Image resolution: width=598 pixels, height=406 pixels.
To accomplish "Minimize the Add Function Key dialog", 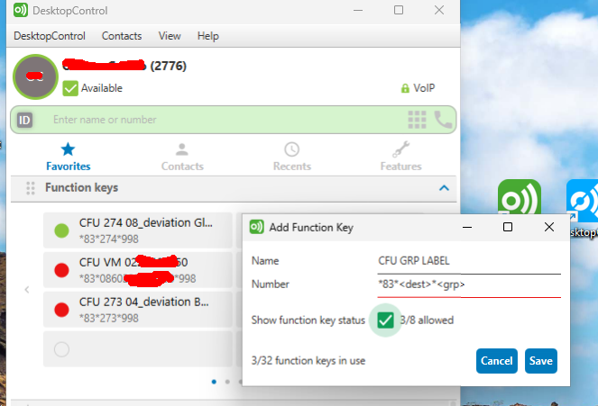I will 467,227.
